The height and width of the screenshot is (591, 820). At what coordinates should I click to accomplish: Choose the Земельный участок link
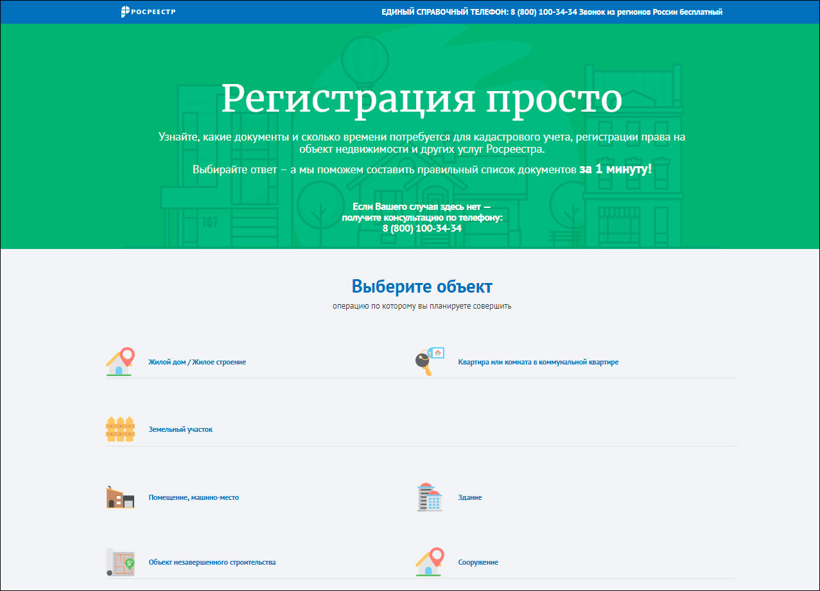pyautogui.click(x=180, y=429)
